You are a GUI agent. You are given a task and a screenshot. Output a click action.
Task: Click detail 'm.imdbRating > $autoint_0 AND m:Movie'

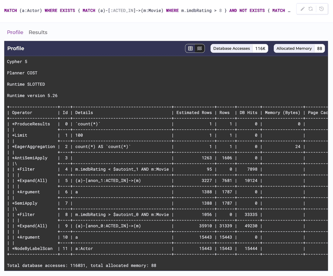[122, 215]
